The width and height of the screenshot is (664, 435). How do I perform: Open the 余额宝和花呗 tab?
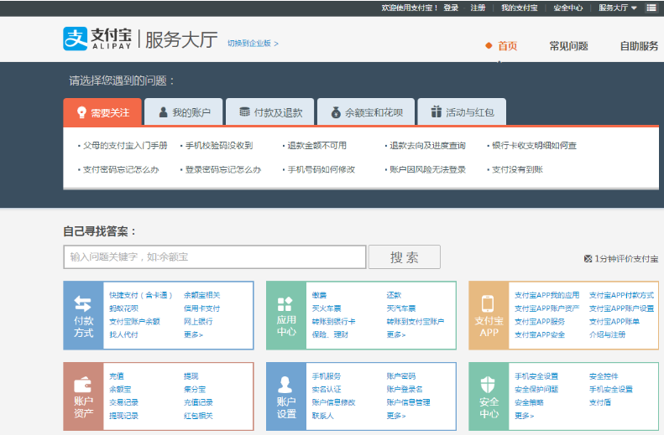pos(366,112)
